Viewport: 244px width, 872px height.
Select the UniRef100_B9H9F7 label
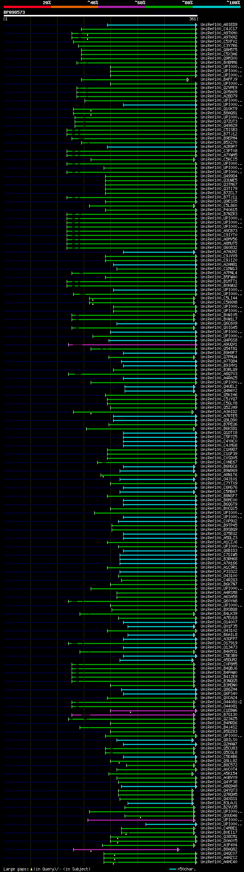pyautogui.click(x=219, y=353)
